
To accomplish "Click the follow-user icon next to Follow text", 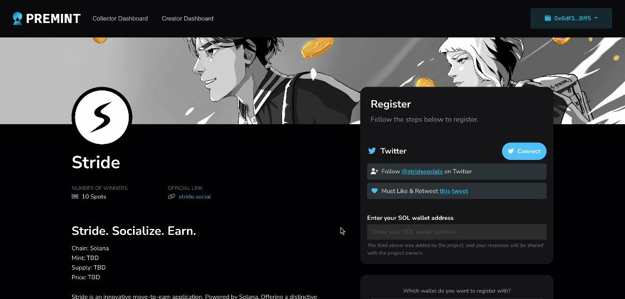I will [x=374, y=171].
